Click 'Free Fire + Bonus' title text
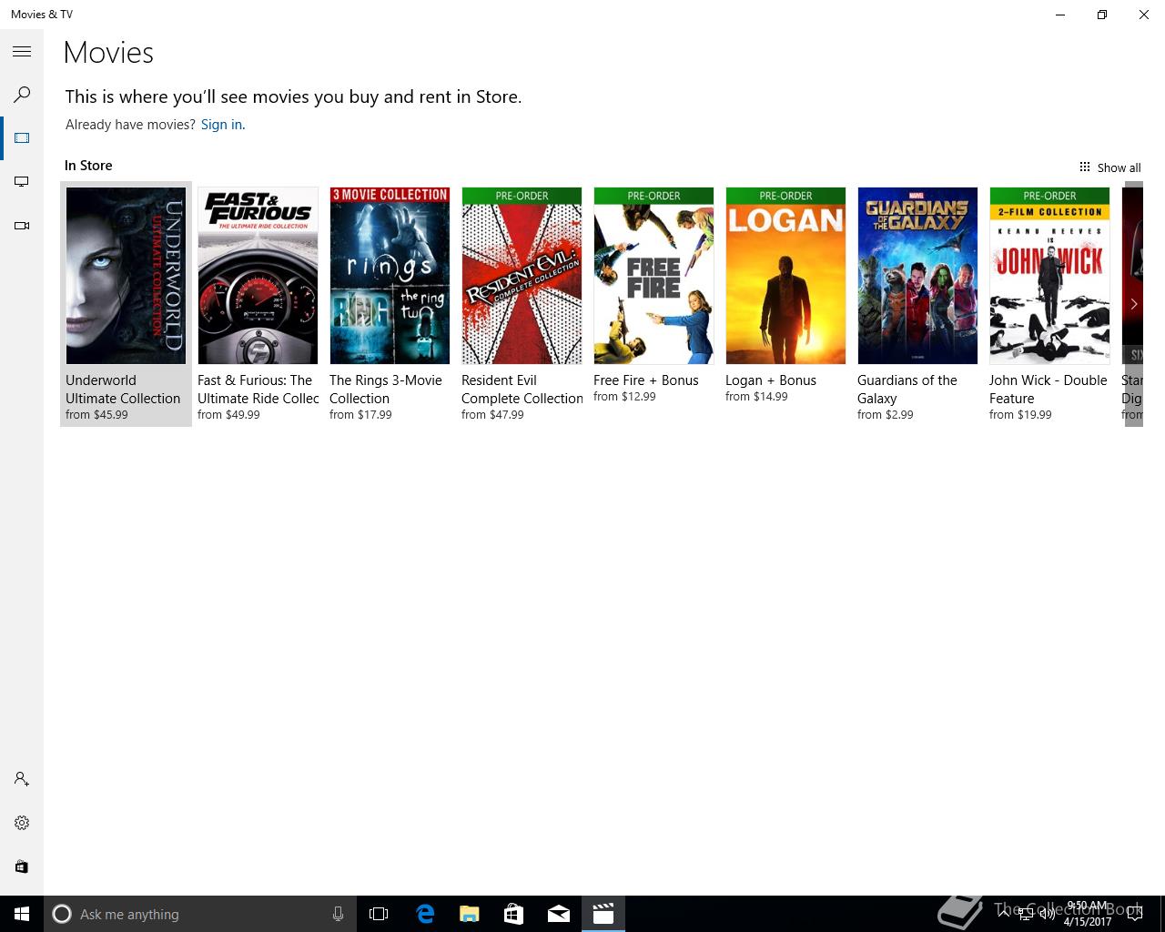 coord(646,380)
